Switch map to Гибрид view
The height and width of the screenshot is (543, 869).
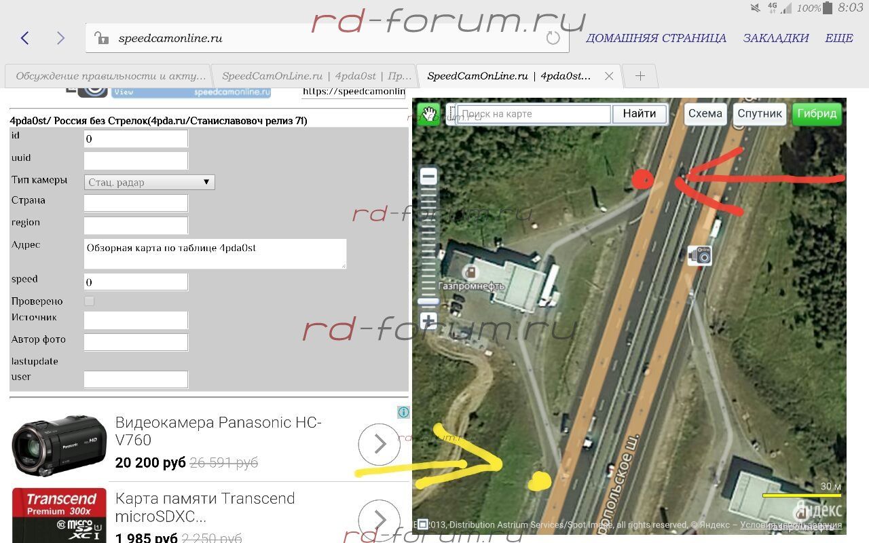coord(817,113)
